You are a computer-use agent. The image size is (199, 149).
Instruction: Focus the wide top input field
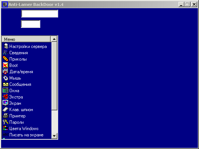click(x=40, y=13)
